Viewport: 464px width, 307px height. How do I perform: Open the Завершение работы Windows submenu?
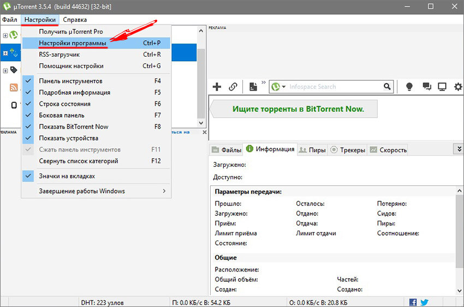pyautogui.click(x=96, y=191)
